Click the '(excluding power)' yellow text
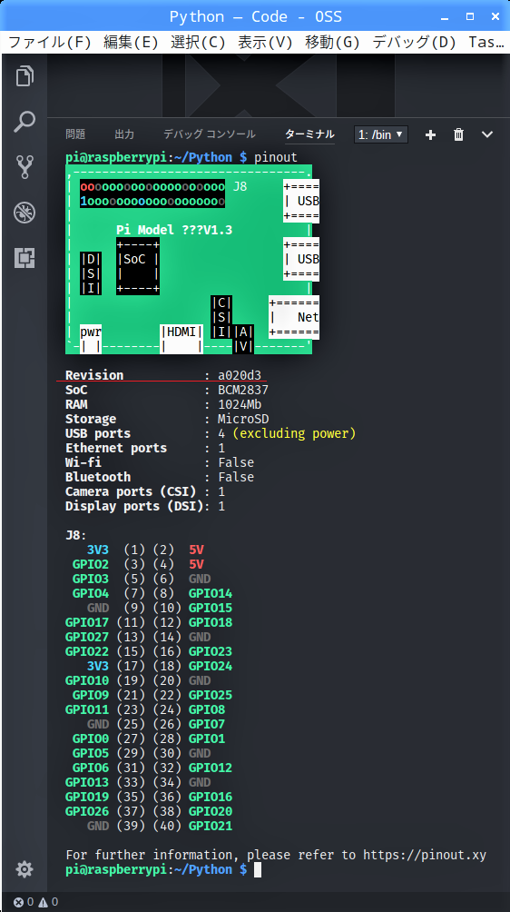The image size is (510, 912). [x=295, y=433]
